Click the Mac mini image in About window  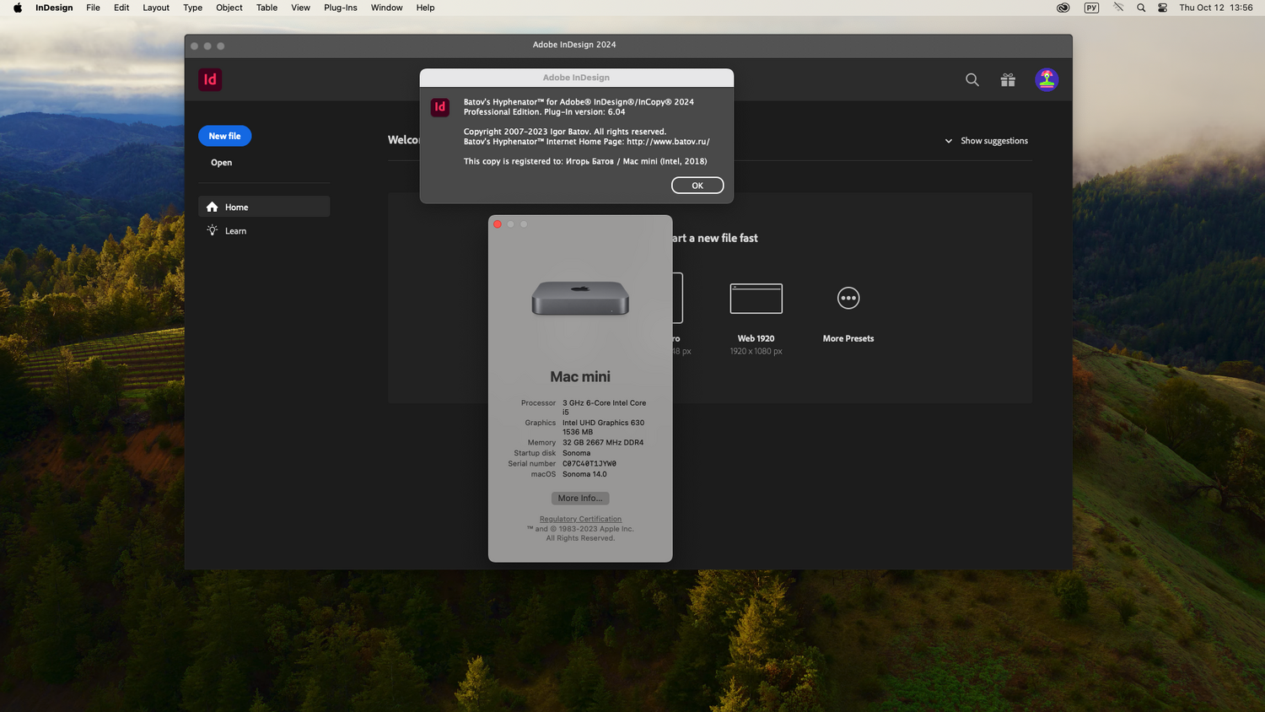click(580, 299)
